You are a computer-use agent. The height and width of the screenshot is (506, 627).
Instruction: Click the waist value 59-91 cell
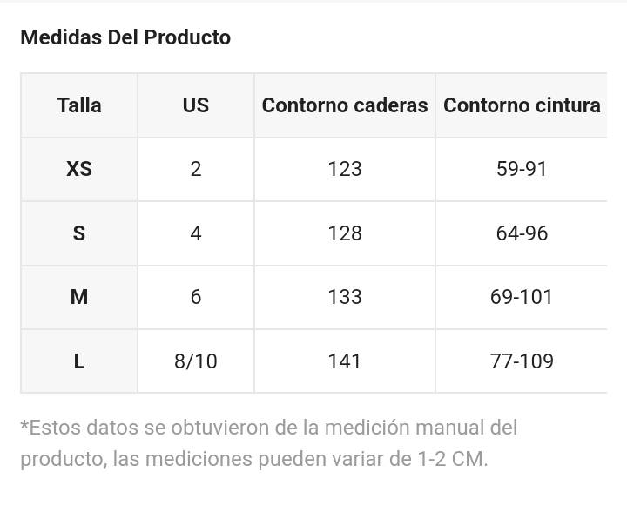click(x=522, y=169)
